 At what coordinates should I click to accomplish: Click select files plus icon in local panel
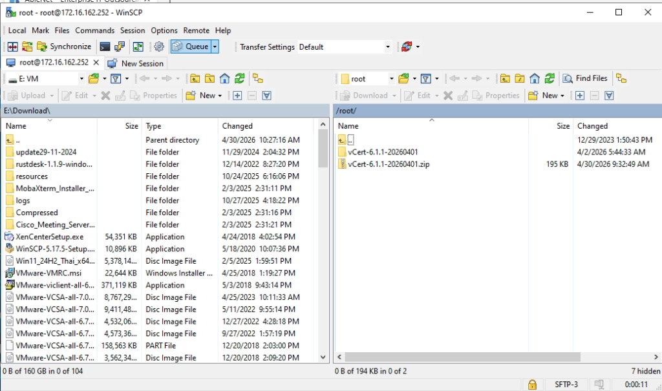[237, 96]
